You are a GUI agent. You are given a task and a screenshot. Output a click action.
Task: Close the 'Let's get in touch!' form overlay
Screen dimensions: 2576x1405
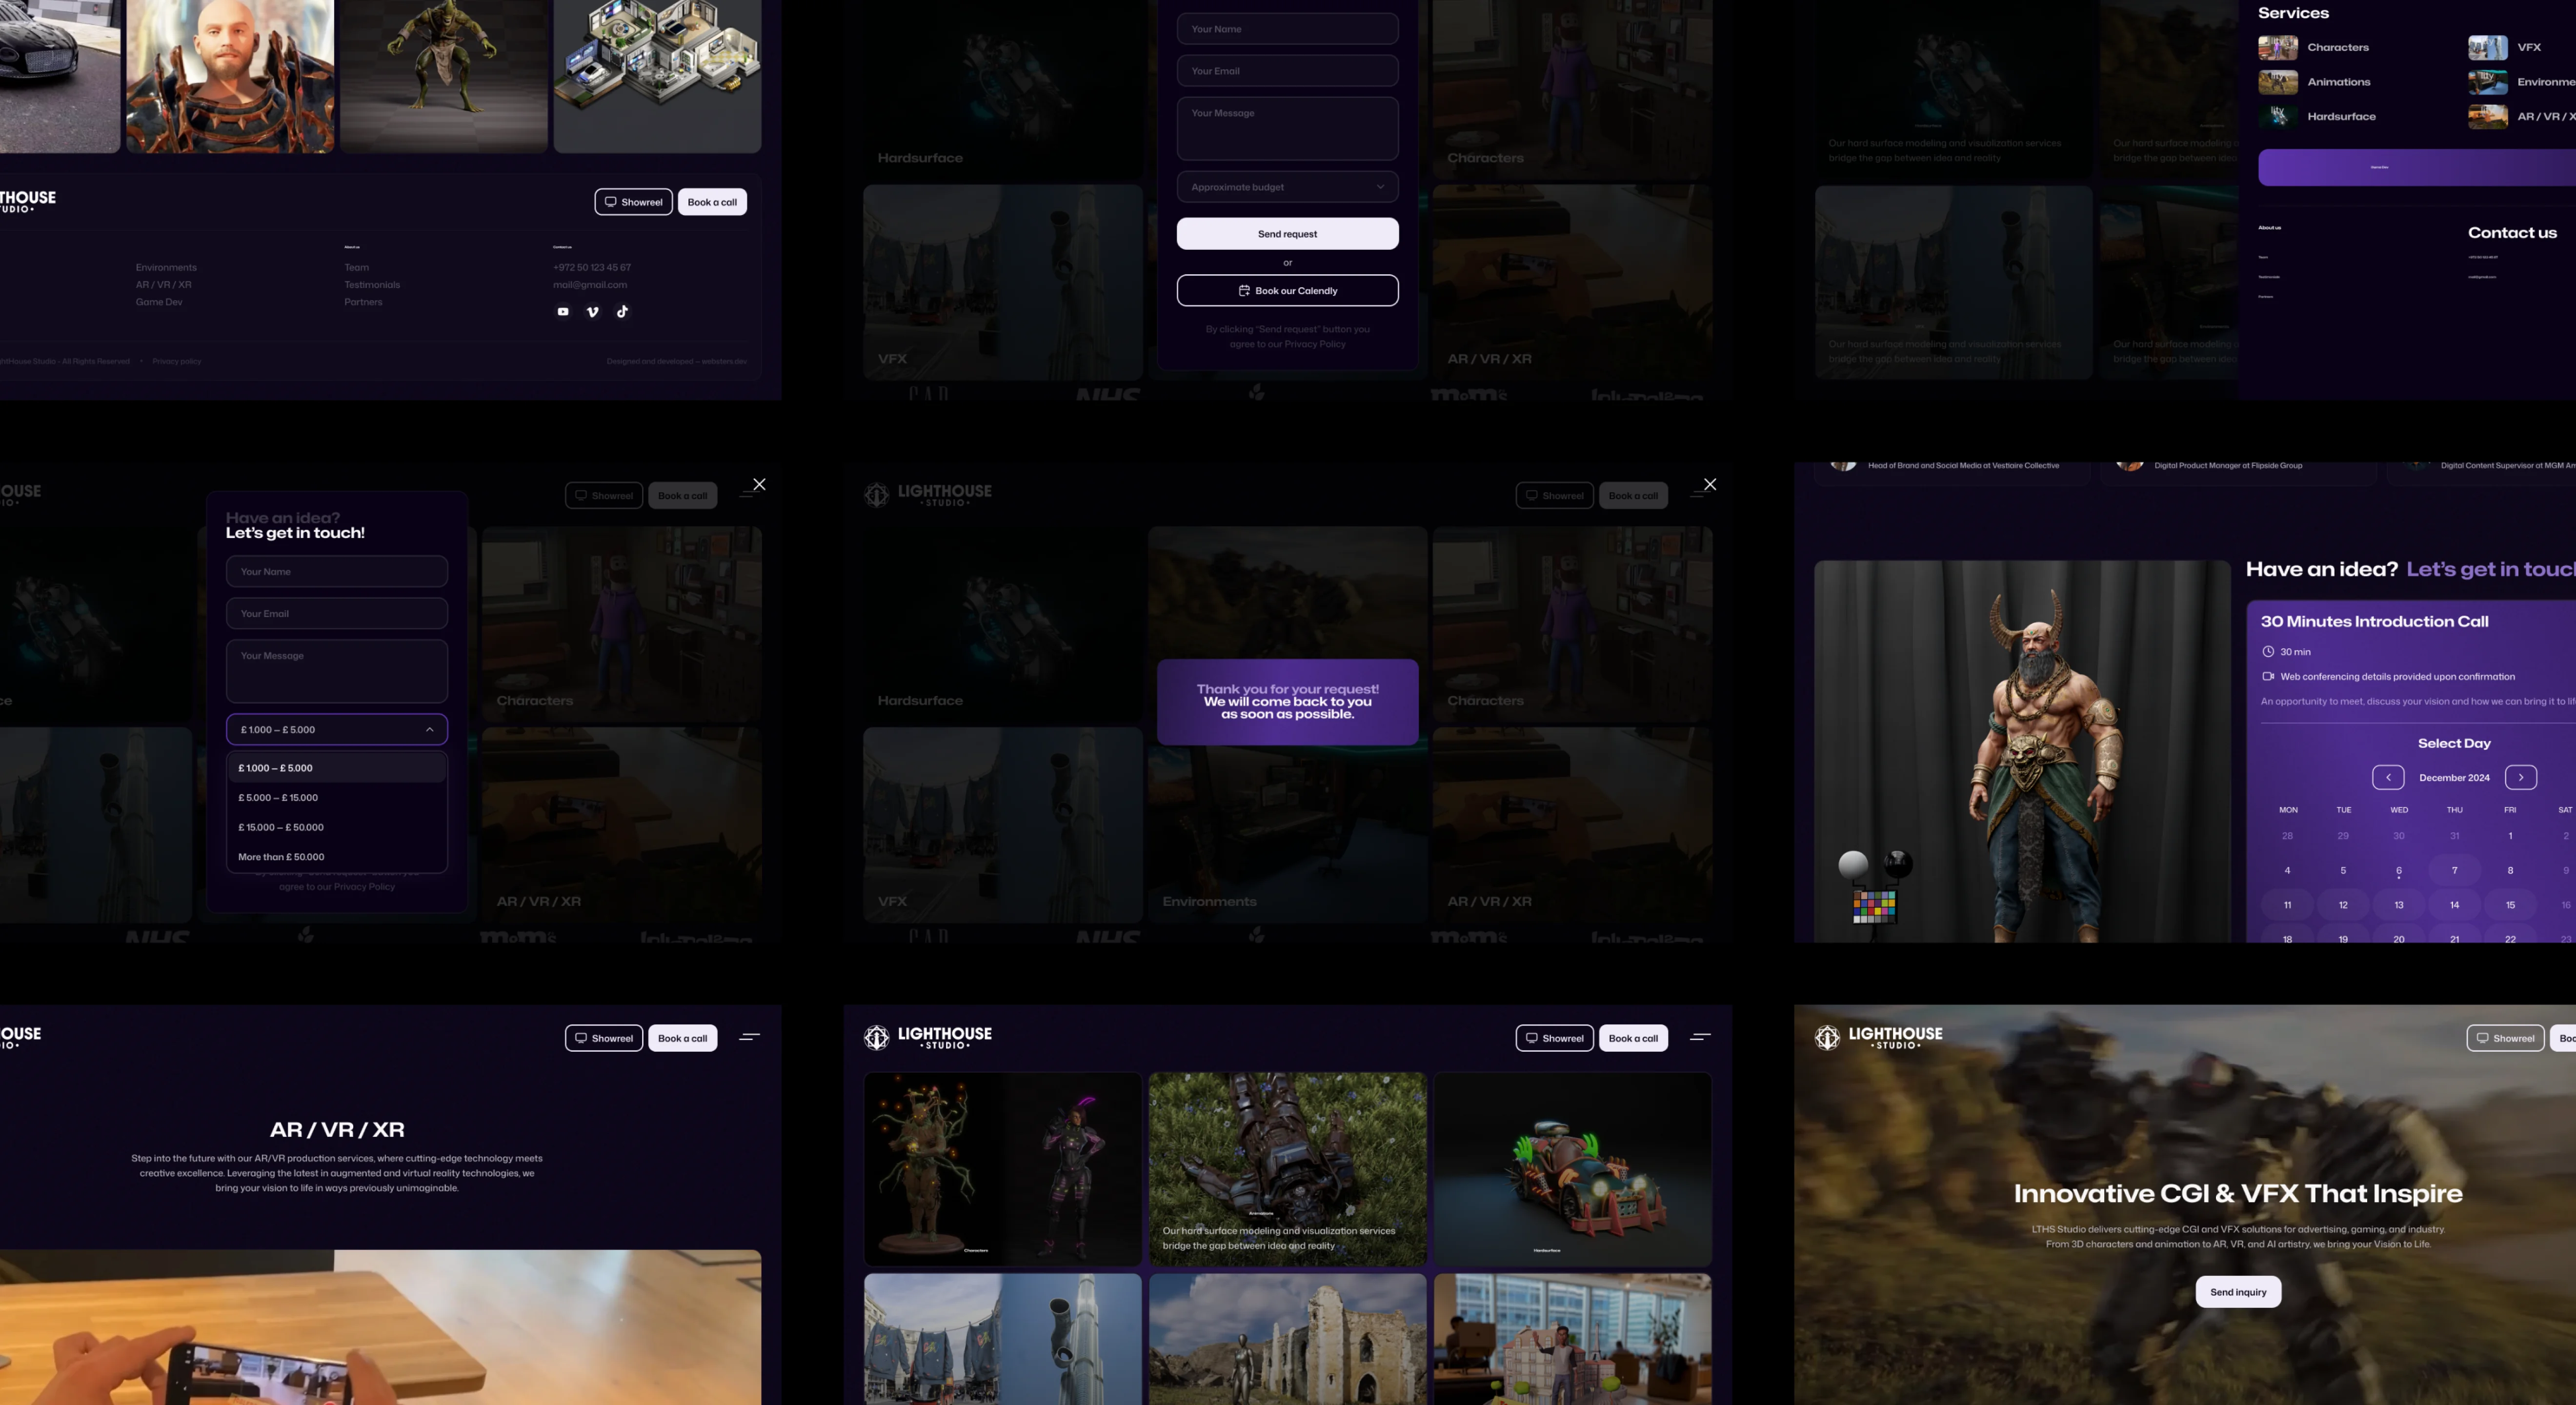pyautogui.click(x=760, y=485)
